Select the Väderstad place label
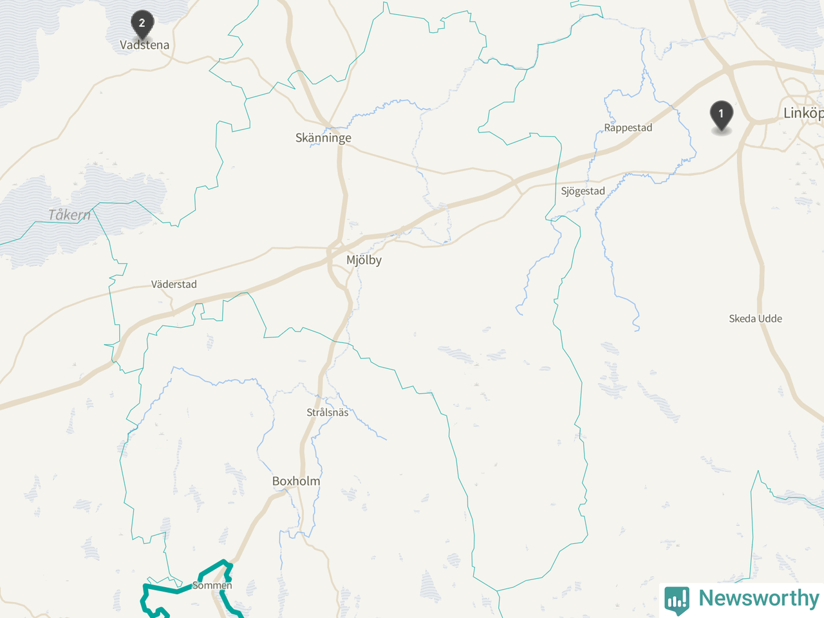This screenshot has width=824, height=618. pos(174,284)
